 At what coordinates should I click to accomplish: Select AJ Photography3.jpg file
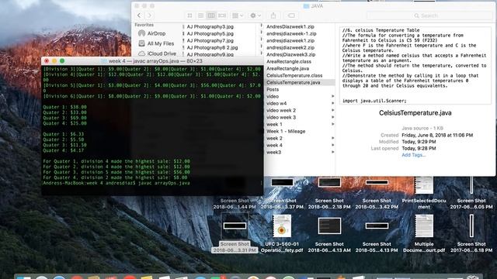(210, 26)
